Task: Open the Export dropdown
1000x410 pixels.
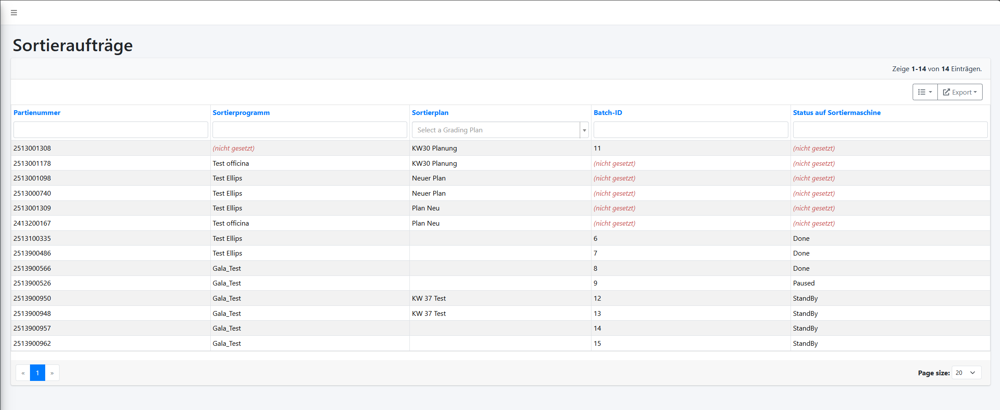Action: [960, 92]
